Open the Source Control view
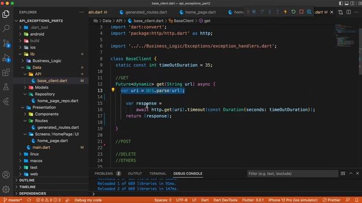 [x=6, y=43]
